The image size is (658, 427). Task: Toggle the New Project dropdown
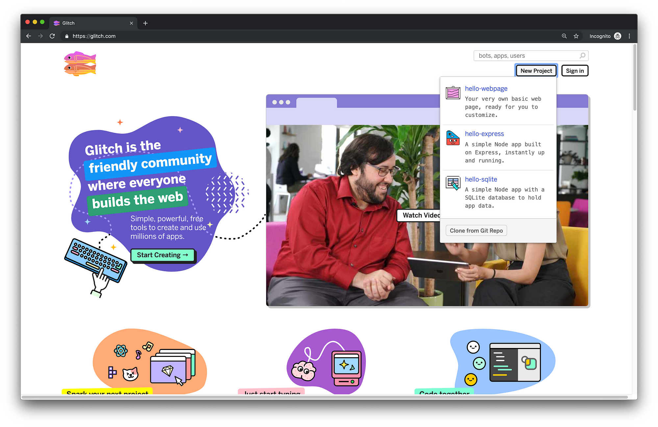coord(536,71)
